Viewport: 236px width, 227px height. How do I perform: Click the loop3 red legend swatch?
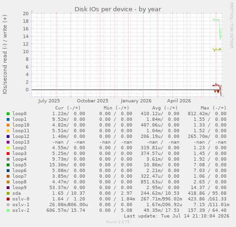pyautogui.click(x=8, y=154)
